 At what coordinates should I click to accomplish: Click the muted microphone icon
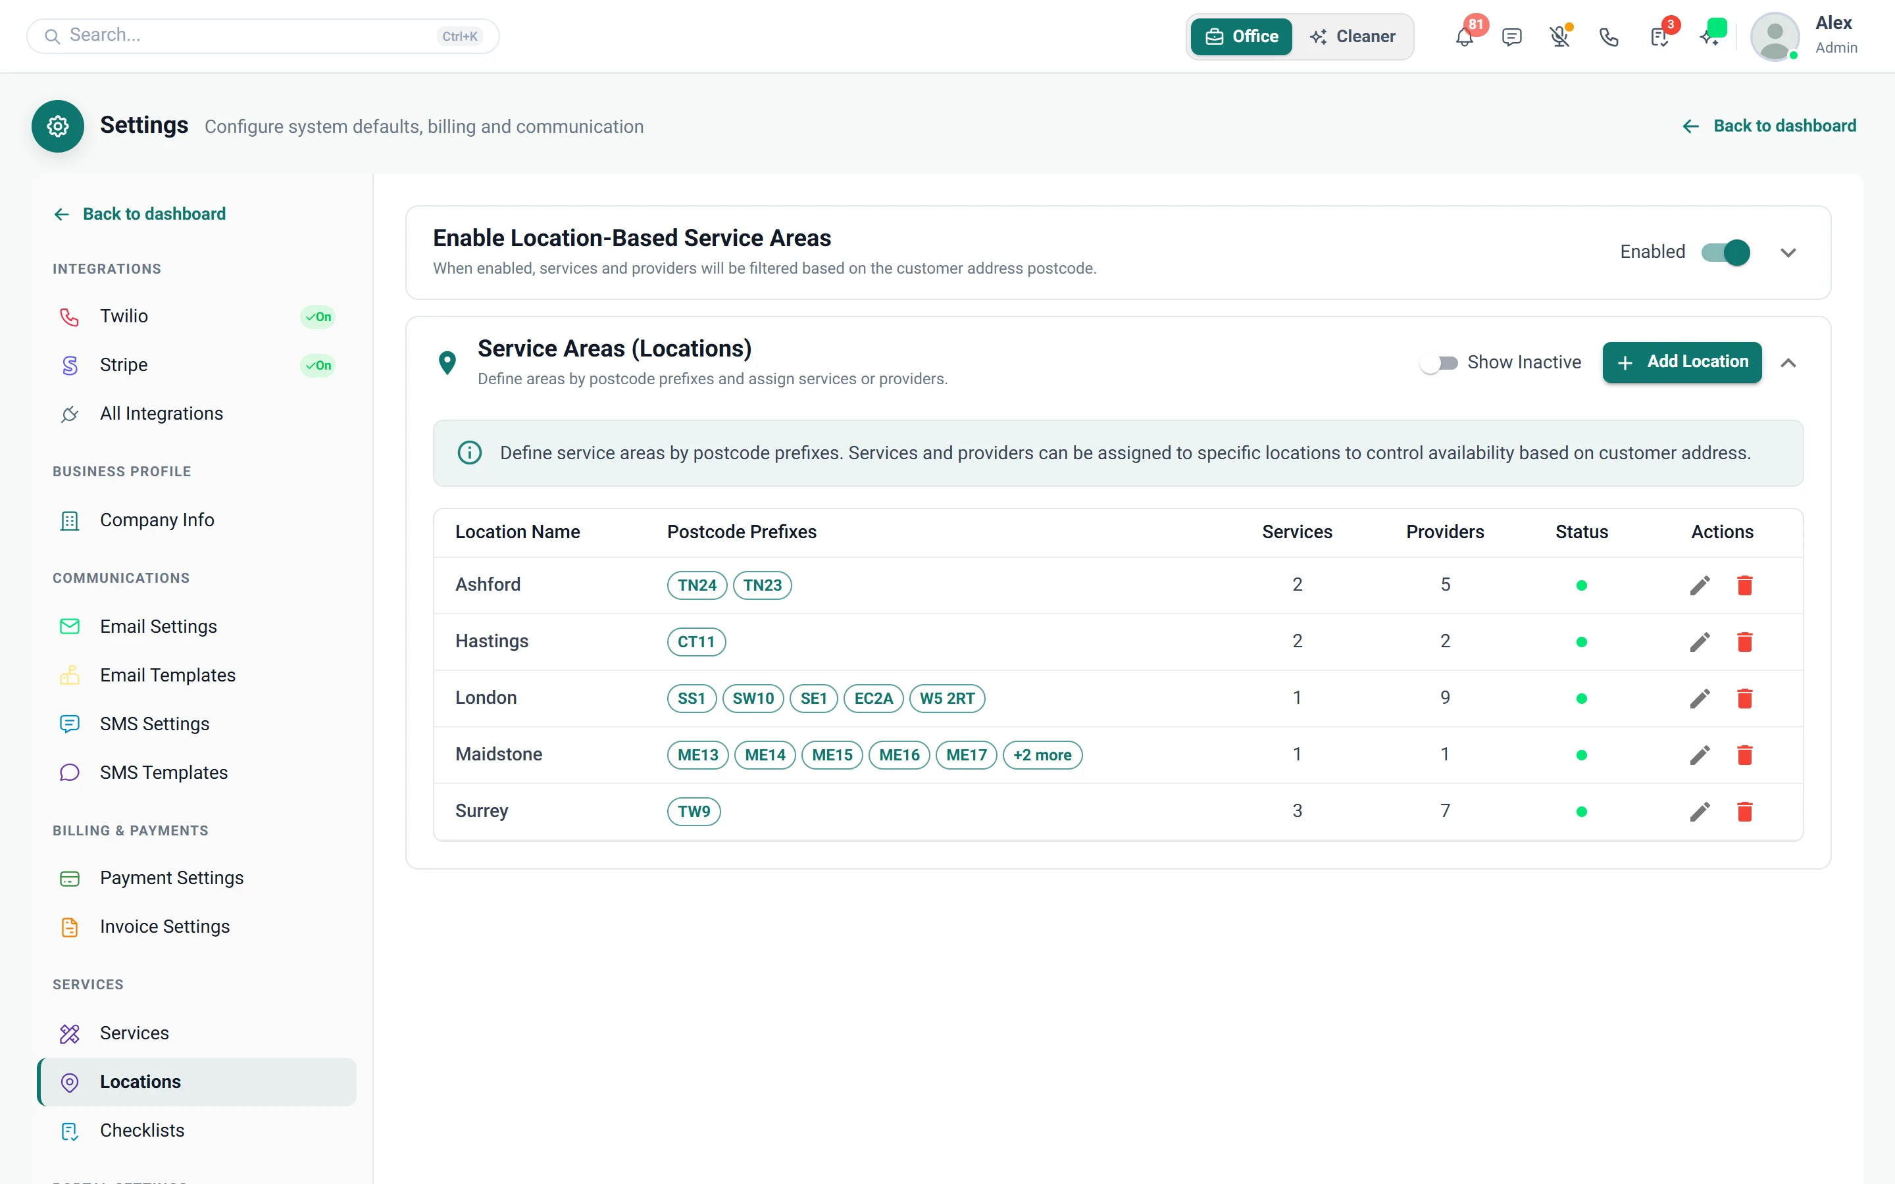1559,37
